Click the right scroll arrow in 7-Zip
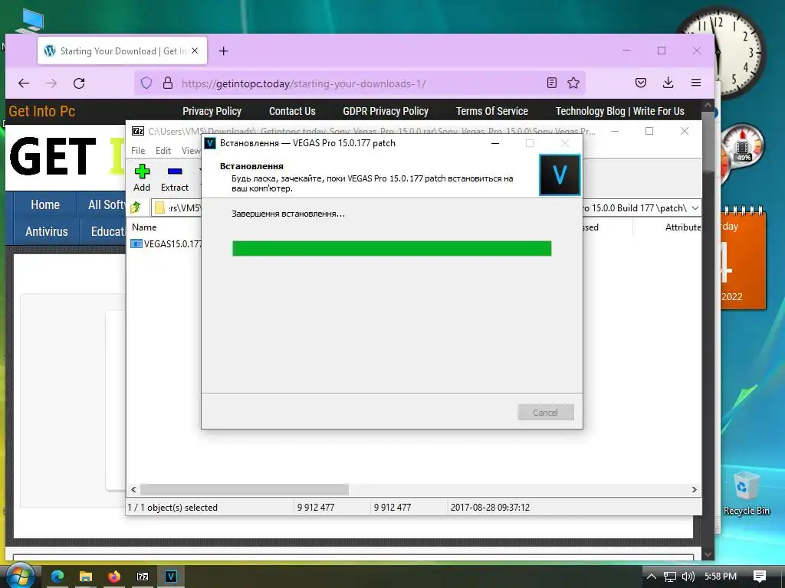785x588 pixels. 695,489
